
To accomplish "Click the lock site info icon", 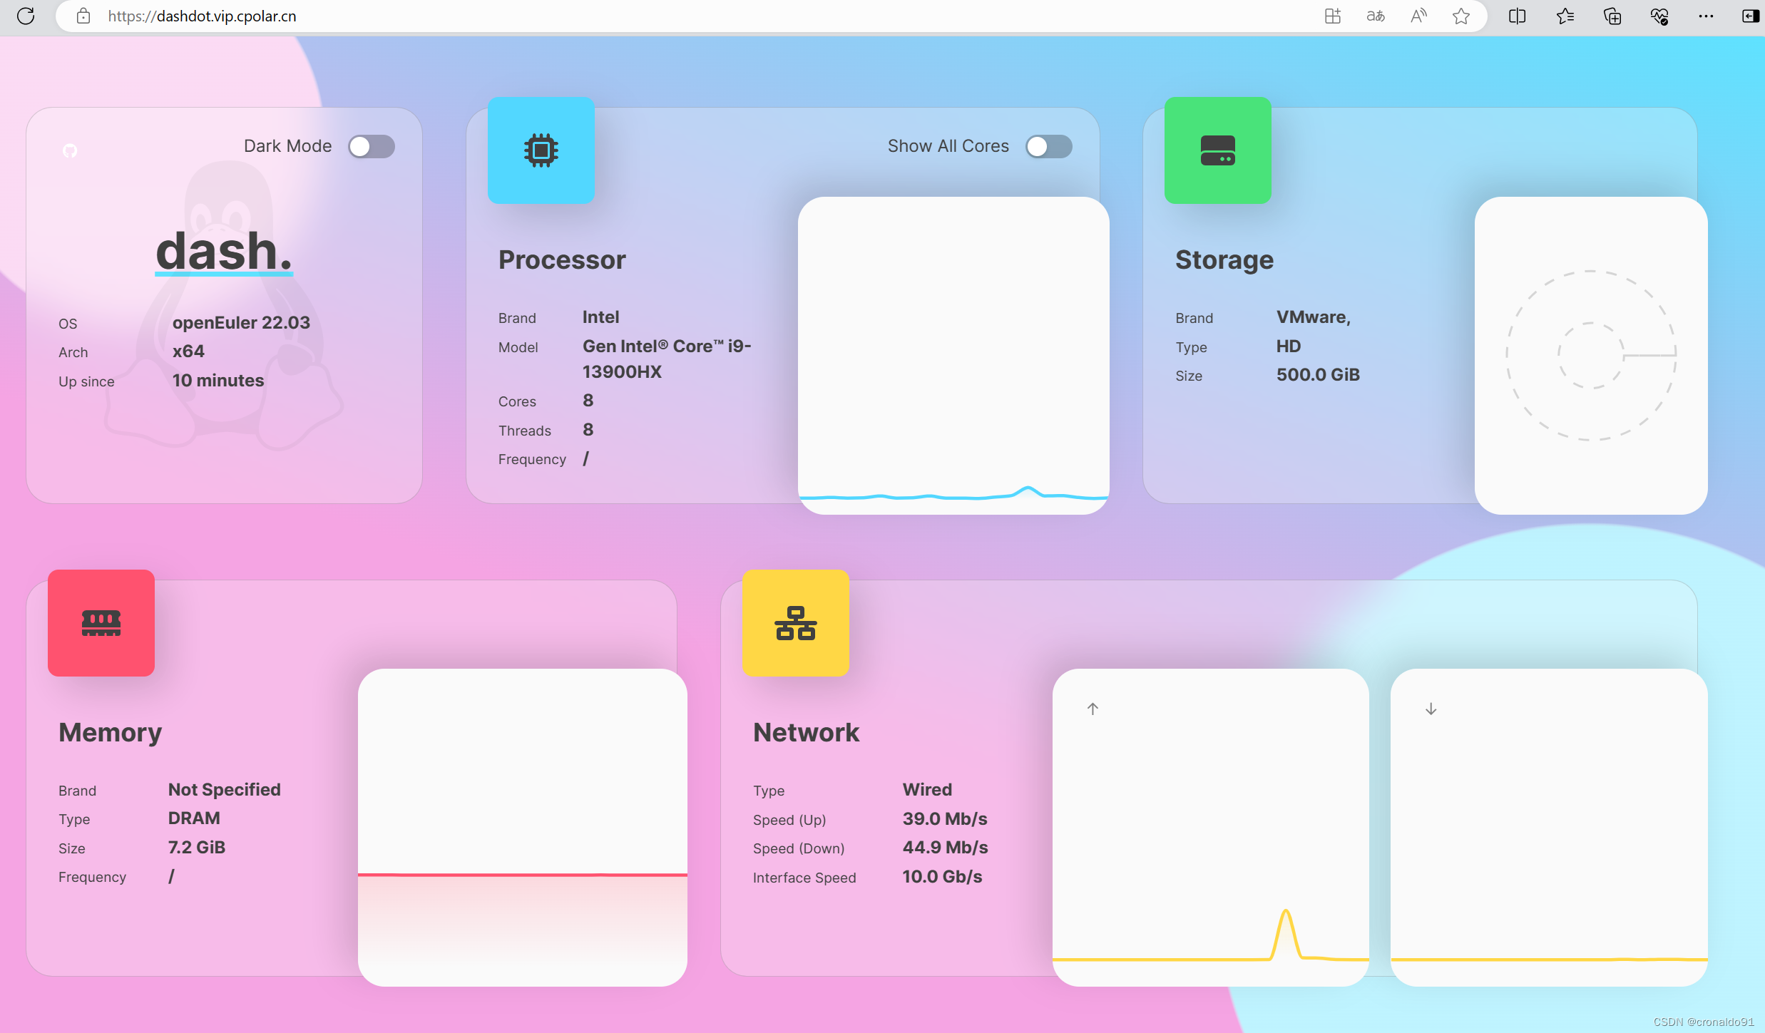I will [x=83, y=16].
